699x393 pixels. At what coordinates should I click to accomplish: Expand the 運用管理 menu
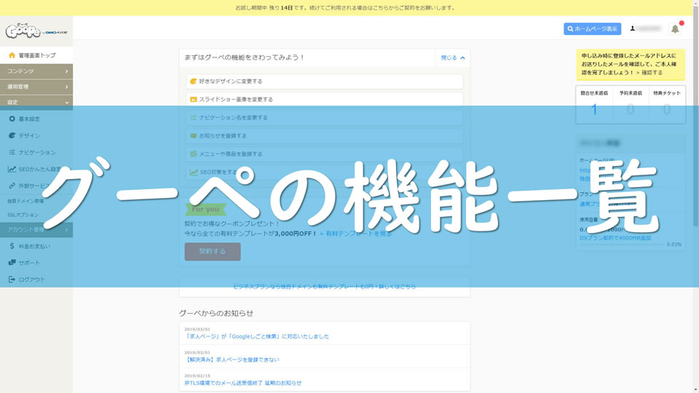36,87
